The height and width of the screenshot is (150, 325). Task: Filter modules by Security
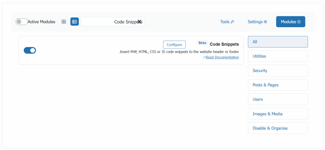pyautogui.click(x=278, y=70)
